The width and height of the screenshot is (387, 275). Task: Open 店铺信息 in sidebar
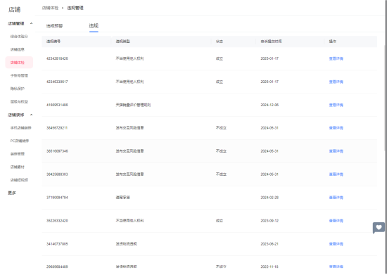[18, 49]
